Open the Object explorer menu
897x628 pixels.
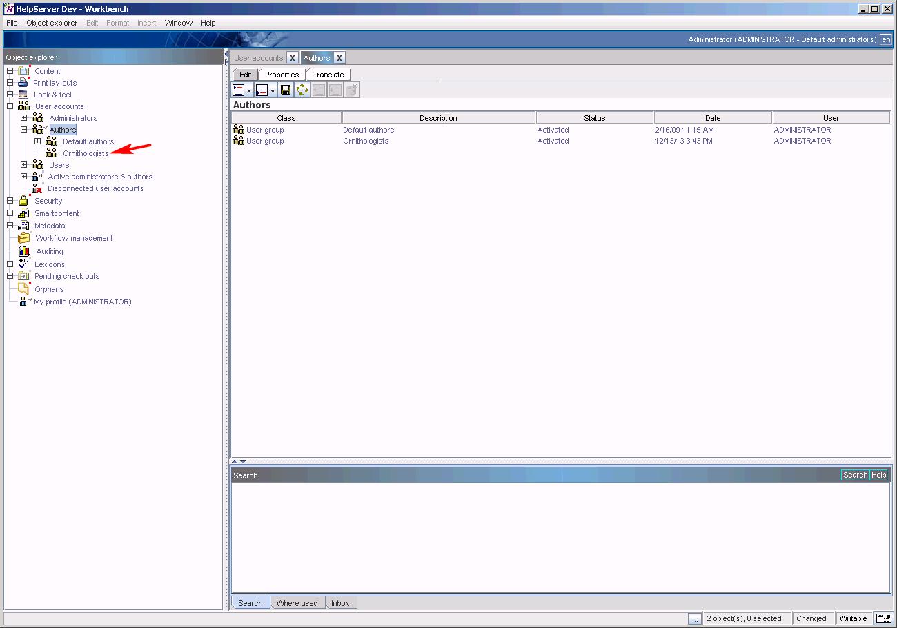(52, 23)
